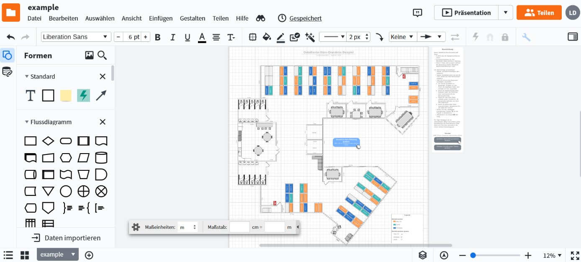Viewport: 581px width, 262px height.
Task: Open line color pencil tool
Action: click(281, 37)
